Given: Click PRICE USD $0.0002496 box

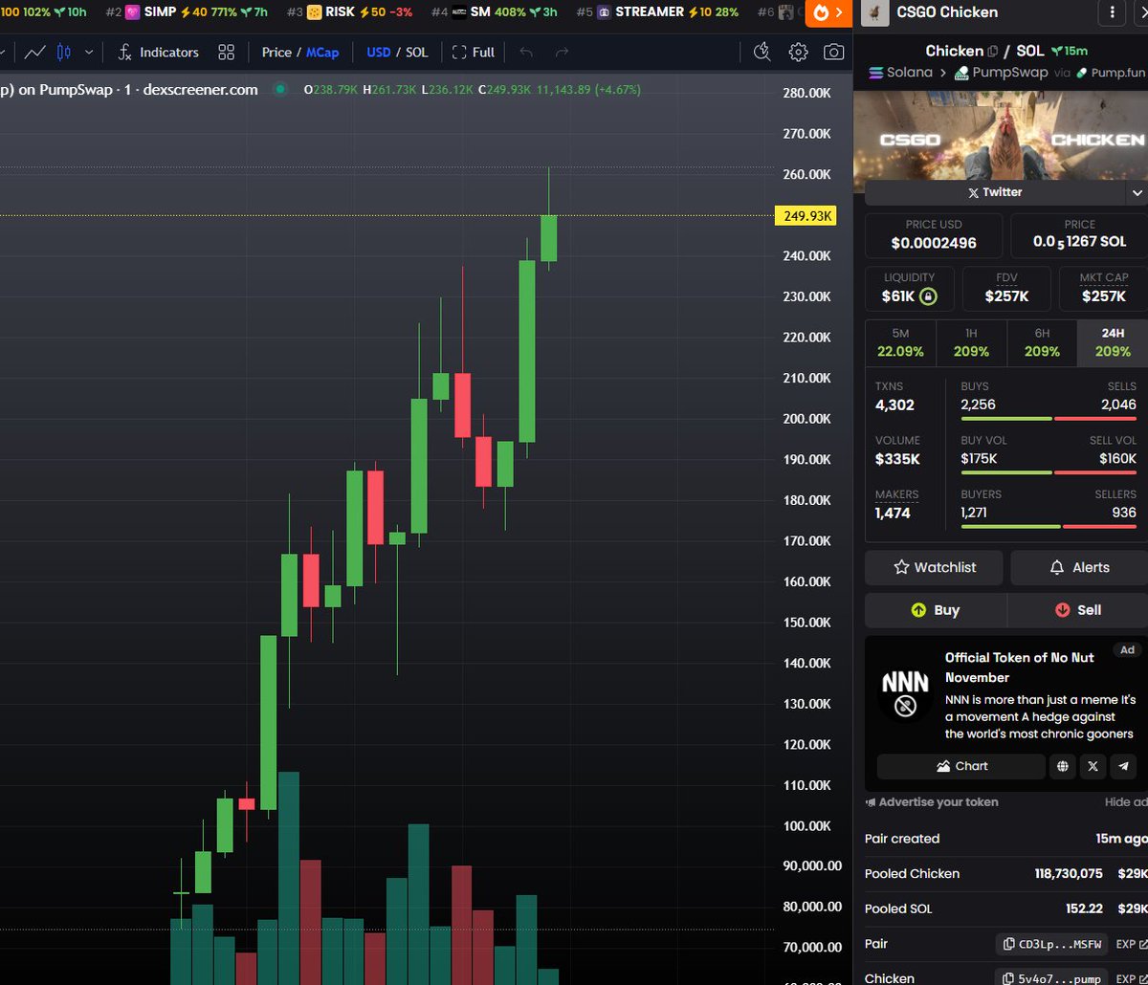Looking at the screenshot, I should click(x=934, y=234).
